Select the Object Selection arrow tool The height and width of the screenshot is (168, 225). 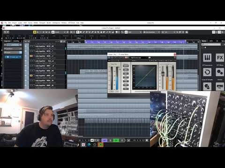[x=78, y=32]
